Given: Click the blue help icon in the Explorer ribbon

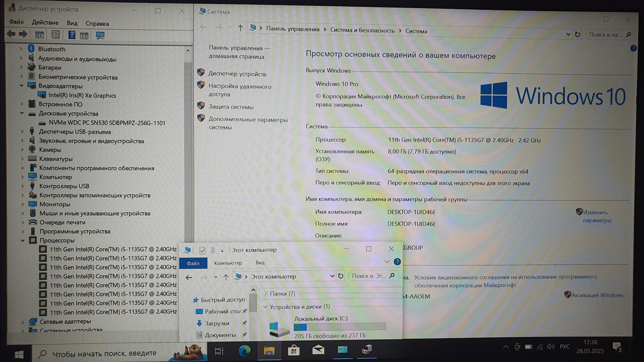Looking at the screenshot, I should tap(397, 262).
